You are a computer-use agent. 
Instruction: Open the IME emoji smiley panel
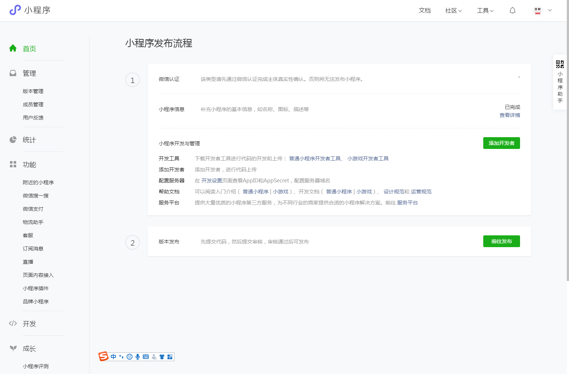pyautogui.click(x=130, y=357)
